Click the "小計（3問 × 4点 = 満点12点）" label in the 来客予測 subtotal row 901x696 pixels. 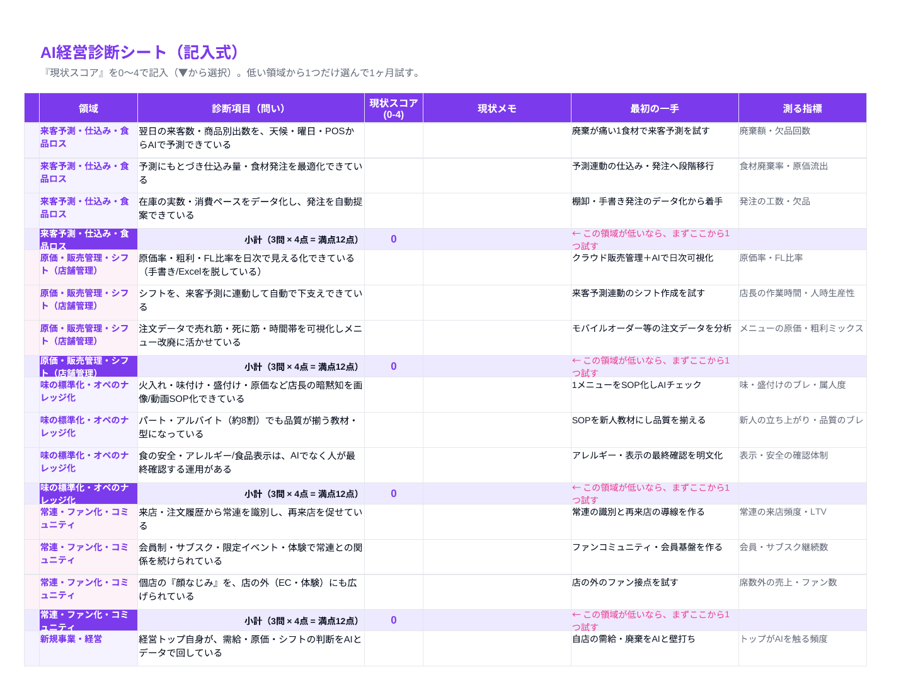point(304,239)
